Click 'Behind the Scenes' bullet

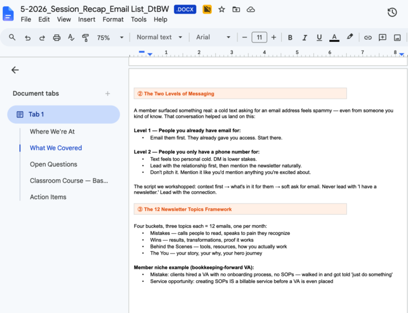point(218,247)
